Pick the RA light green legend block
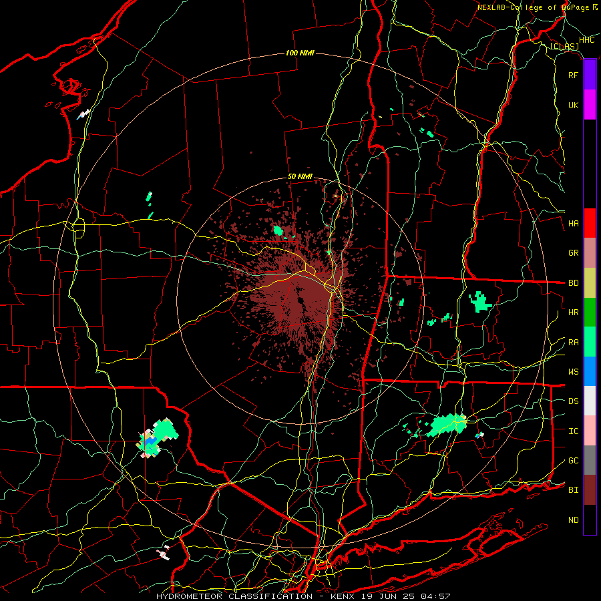The width and height of the screenshot is (601, 601). [590, 342]
